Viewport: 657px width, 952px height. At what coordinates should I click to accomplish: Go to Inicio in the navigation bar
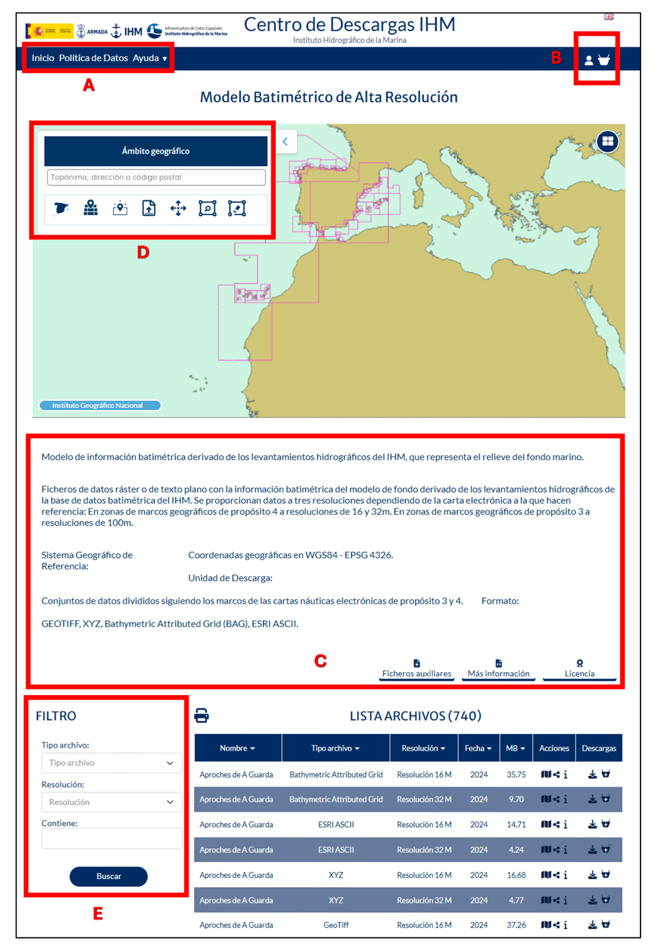(x=43, y=58)
